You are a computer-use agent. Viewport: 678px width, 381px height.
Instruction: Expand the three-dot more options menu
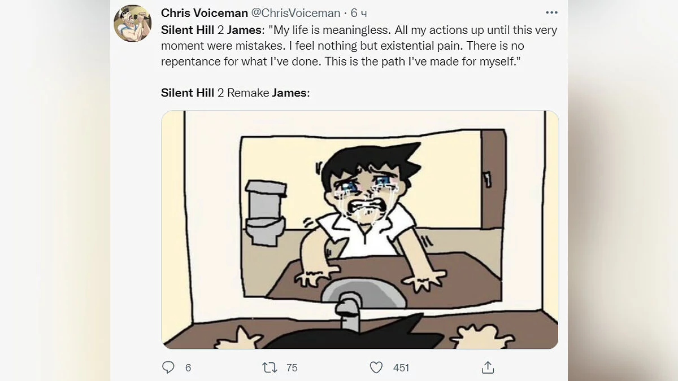[551, 12]
